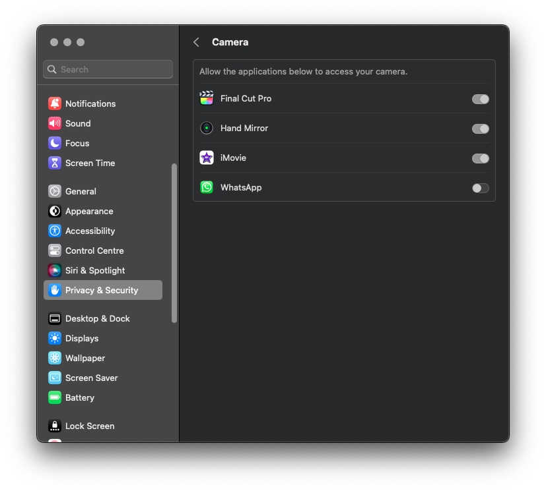Image resolution: width=546 pixels, height=491 pixels.
Task: Click the Siri & Spotlight icon
Action: pos(55,270)
